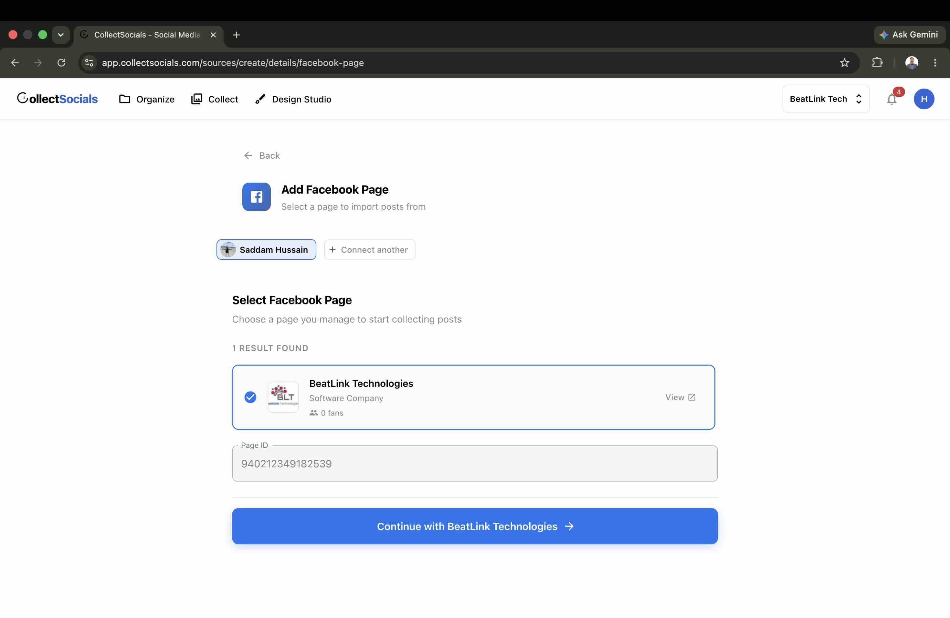Click the '1 RESULT FOUND' label
The height and width of the screenshot is (618, 950).
pos(270,348)
